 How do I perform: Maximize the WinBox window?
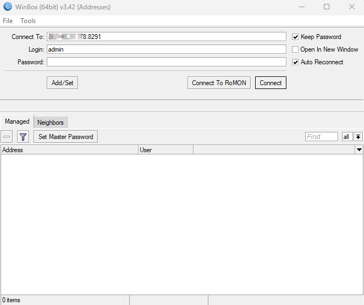coord(327,7)
